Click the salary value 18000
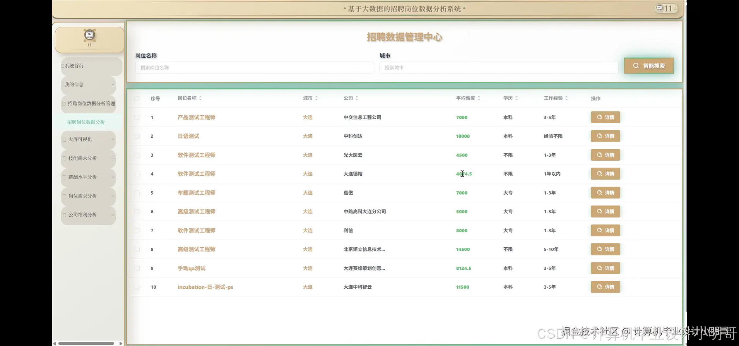Viewport: 739px width, 346px height. coord(463,136)
